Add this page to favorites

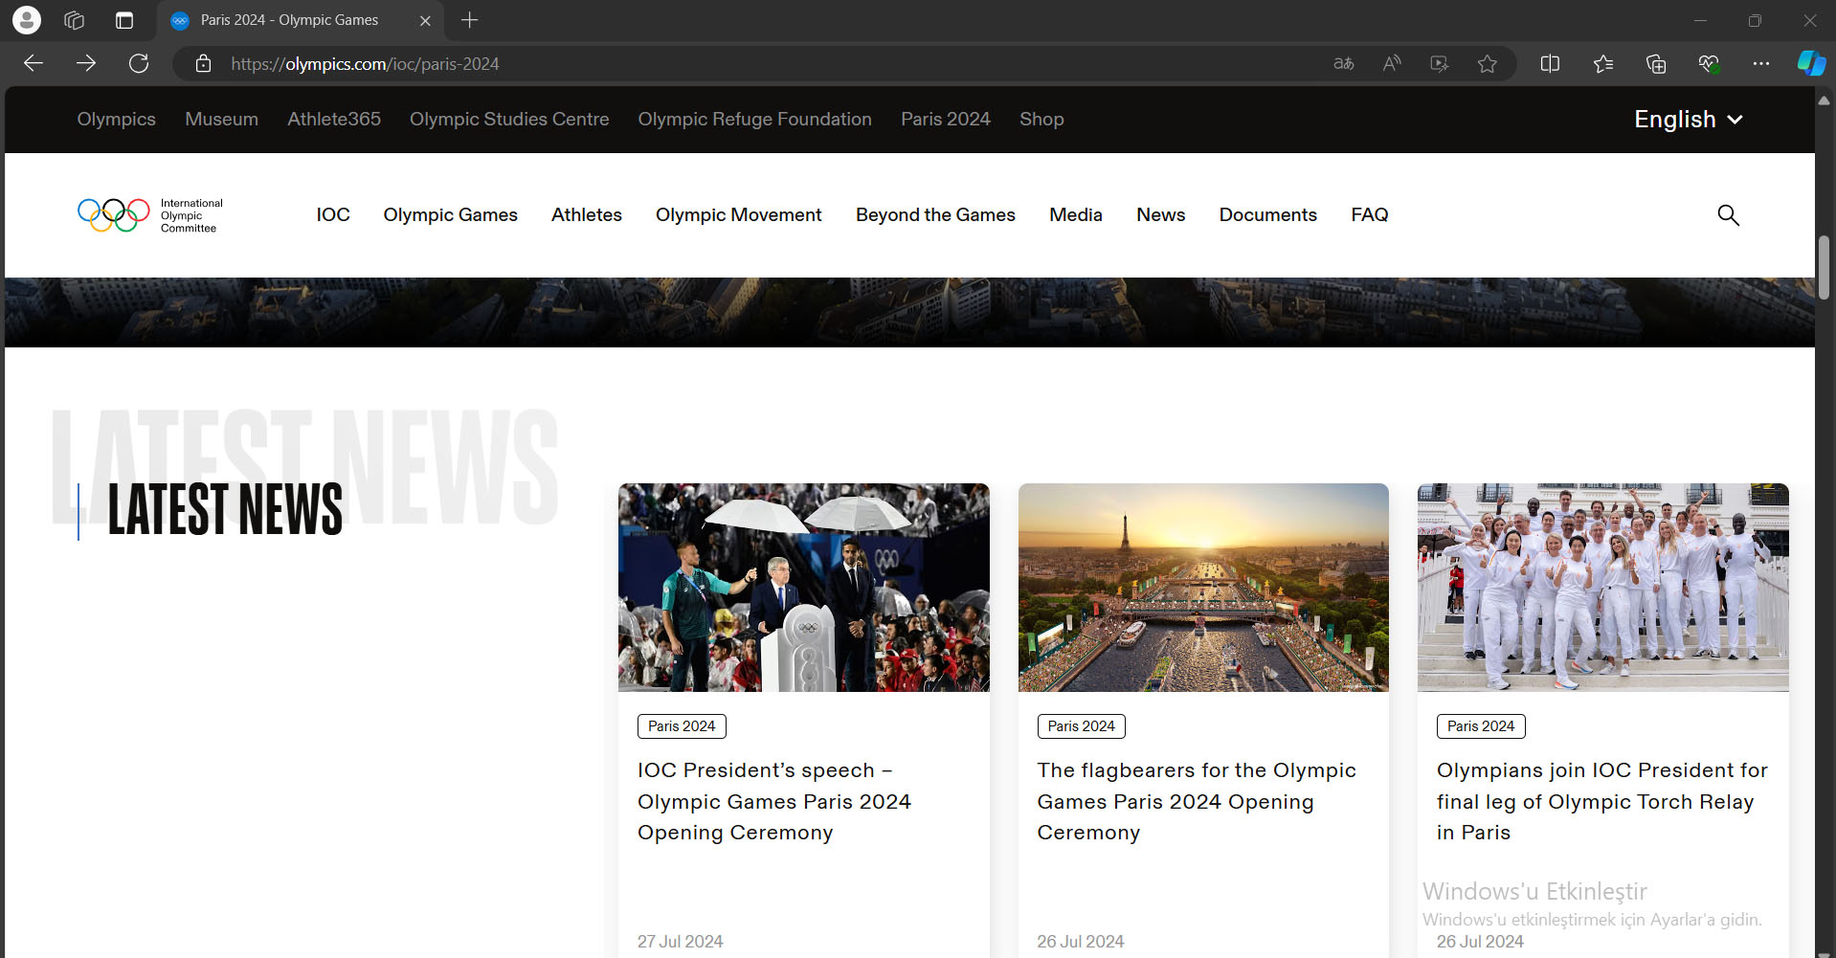tap(1487, 63)
